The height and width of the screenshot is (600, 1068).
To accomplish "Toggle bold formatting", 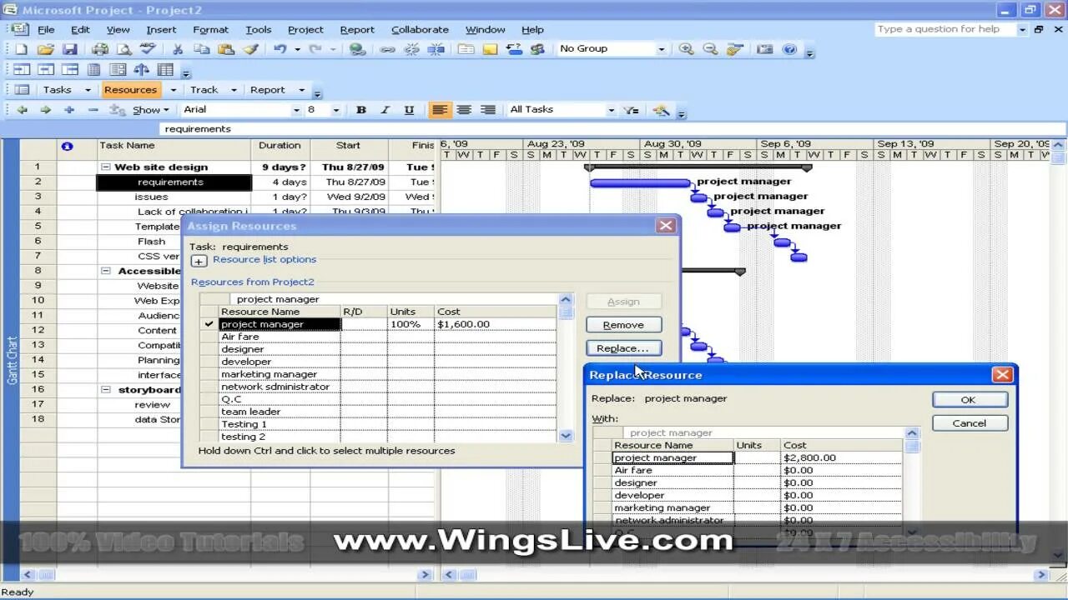I will coord(360,109).
